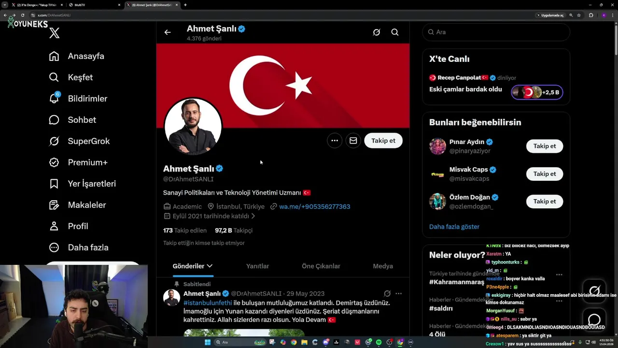The width and height of the screenshot is (618, 348).
Task: Open three-dot menu on pinned post
Action: tap(398, 293)
